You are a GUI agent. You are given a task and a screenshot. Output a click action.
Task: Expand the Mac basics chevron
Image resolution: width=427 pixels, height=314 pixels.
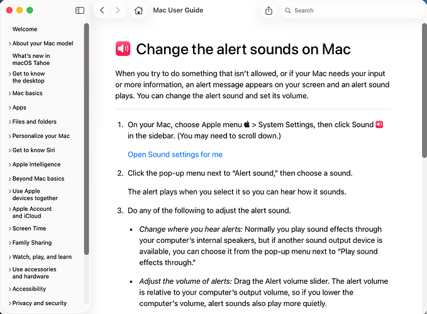coord(10,94)
